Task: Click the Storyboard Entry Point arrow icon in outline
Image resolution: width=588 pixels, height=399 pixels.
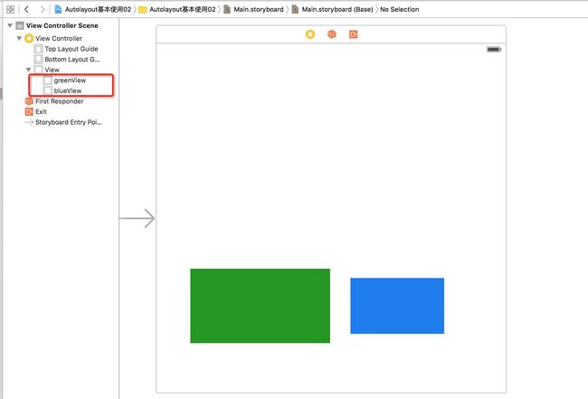Action: point(29,122)
